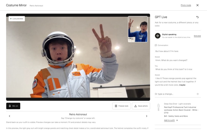Click the '$41 · Safety Vests and More' price line
Image resolution: width=207 pixels, height=130 pixels.
[176, 116]
